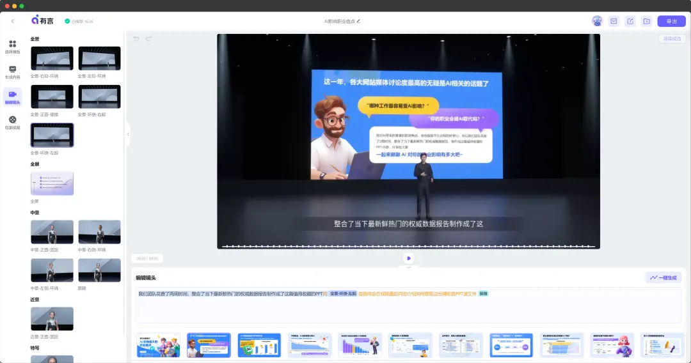Click the 有言 app logo

(42, 20)
